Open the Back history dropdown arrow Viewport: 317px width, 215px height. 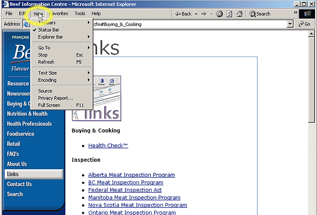tap(196, 14)
